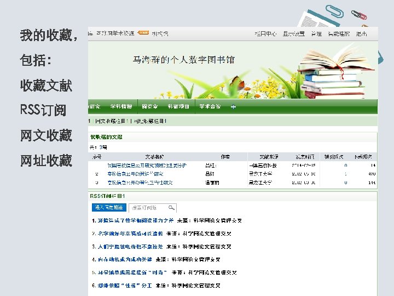Switch to the 网址收藏栏目1 sub-tab
Image resolution: width=394 pixels, height=296 pixels.
click(150, 121)
